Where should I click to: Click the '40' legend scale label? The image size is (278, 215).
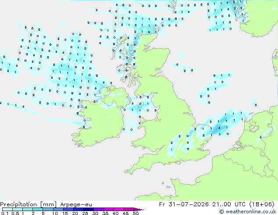(x=115, y=213)
